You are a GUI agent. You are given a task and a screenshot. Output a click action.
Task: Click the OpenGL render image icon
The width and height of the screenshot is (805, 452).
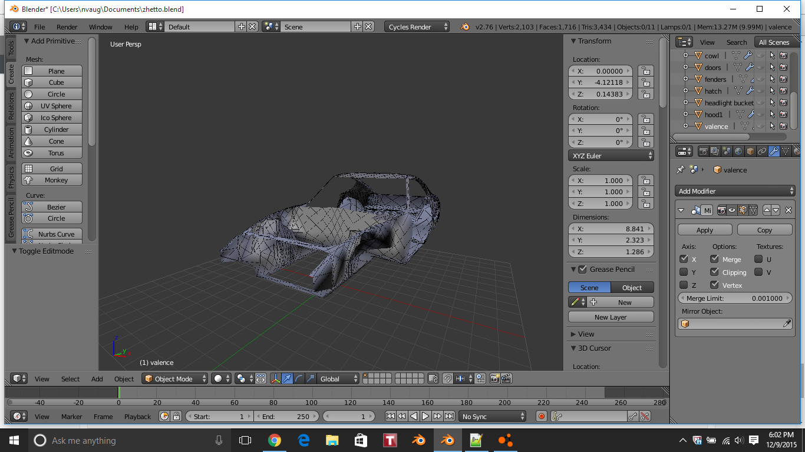tap(495, 379)
